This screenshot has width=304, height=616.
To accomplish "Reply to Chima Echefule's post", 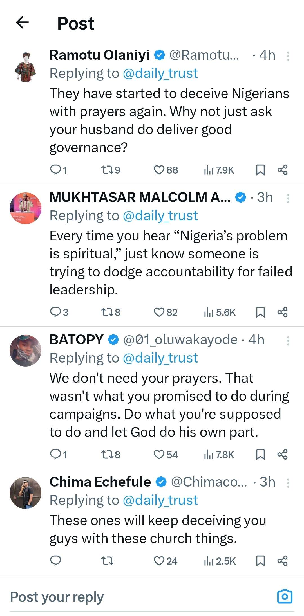I will 55,561.
